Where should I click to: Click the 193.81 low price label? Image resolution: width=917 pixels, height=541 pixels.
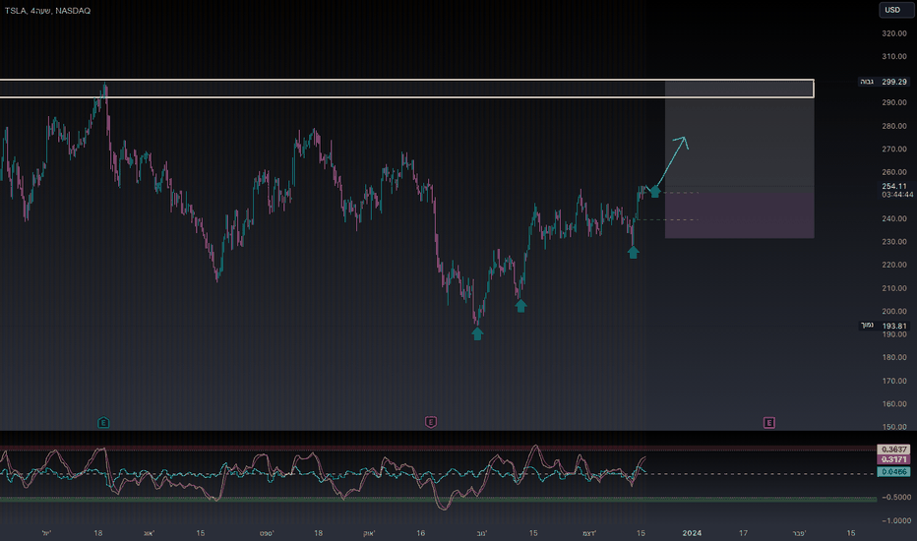coord(894,326)
